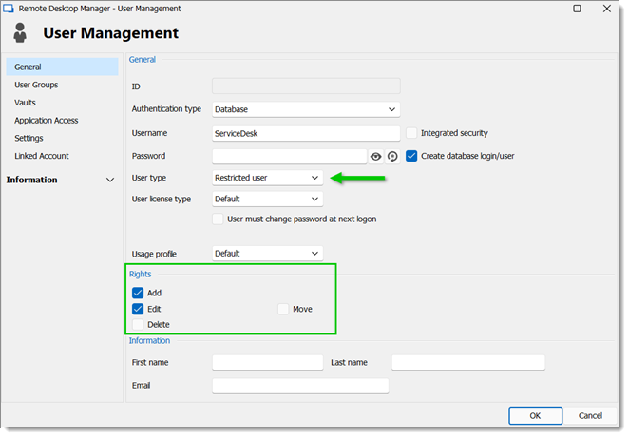Click the ID field
The image size is (629, 438).
pos(306,86)
